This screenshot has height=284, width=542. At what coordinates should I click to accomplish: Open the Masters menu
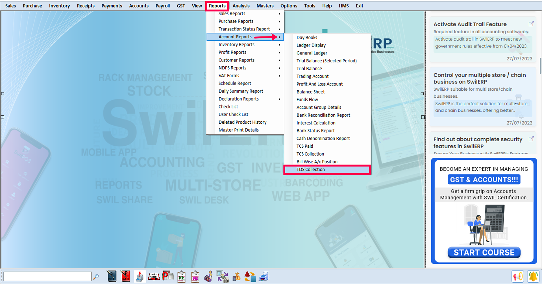[x=265, y=6]
